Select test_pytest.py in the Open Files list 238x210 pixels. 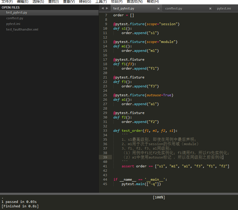[17, 12]
